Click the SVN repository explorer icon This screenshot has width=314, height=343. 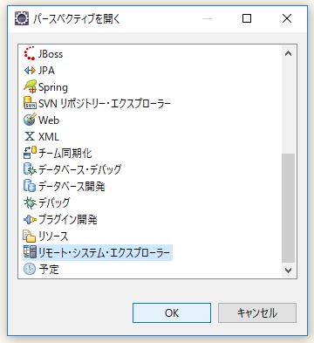tap(30, 103)
